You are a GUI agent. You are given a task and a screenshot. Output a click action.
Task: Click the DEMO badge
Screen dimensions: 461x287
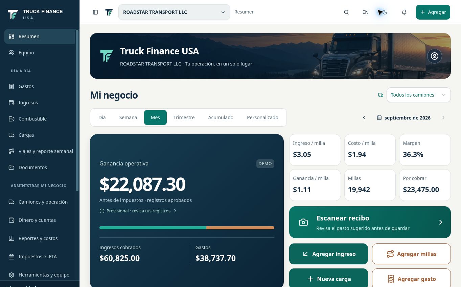(x=265, y=163)
